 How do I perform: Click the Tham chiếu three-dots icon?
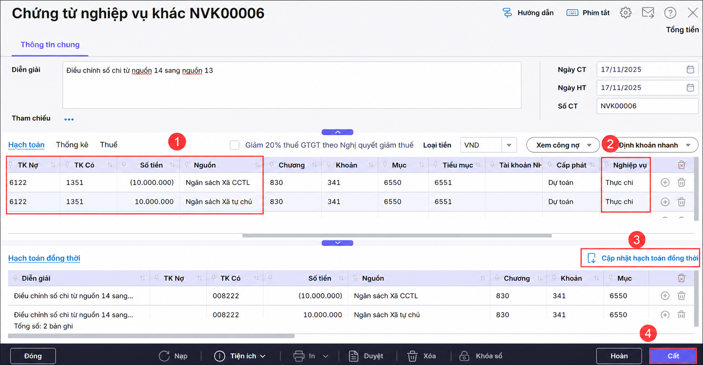tap(69, 120)
